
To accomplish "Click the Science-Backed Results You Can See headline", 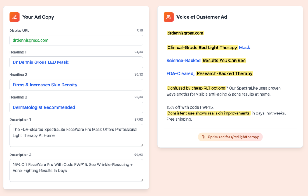I will pyautogui.click(x=206, y=61).
